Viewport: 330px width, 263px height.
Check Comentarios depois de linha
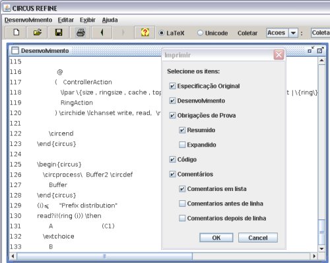(x=182, y=218)
